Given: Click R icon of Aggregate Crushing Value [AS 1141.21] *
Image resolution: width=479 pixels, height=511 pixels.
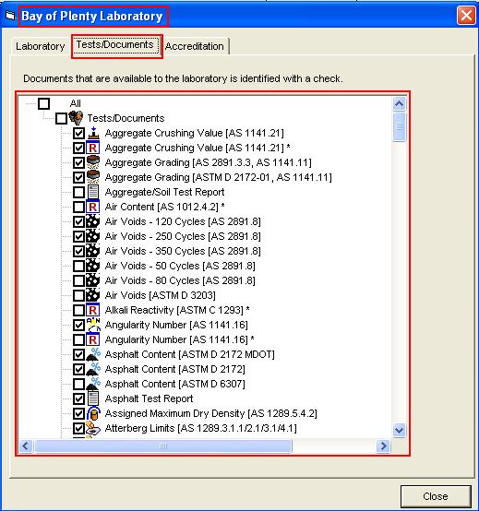Looking at the screenshot, I should [93, 148].
